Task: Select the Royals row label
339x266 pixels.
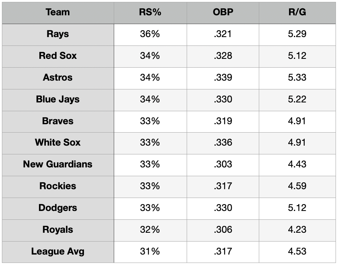Action: point(58,230)
